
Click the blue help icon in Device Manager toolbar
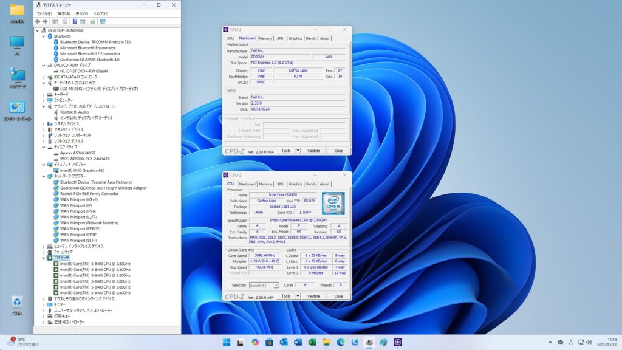(74, 21)
